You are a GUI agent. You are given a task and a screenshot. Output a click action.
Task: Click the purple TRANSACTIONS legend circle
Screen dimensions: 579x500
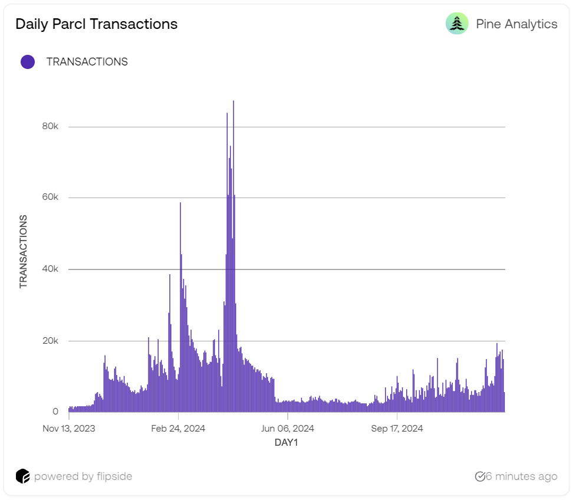pyautogui.click(x=28, y=62)
